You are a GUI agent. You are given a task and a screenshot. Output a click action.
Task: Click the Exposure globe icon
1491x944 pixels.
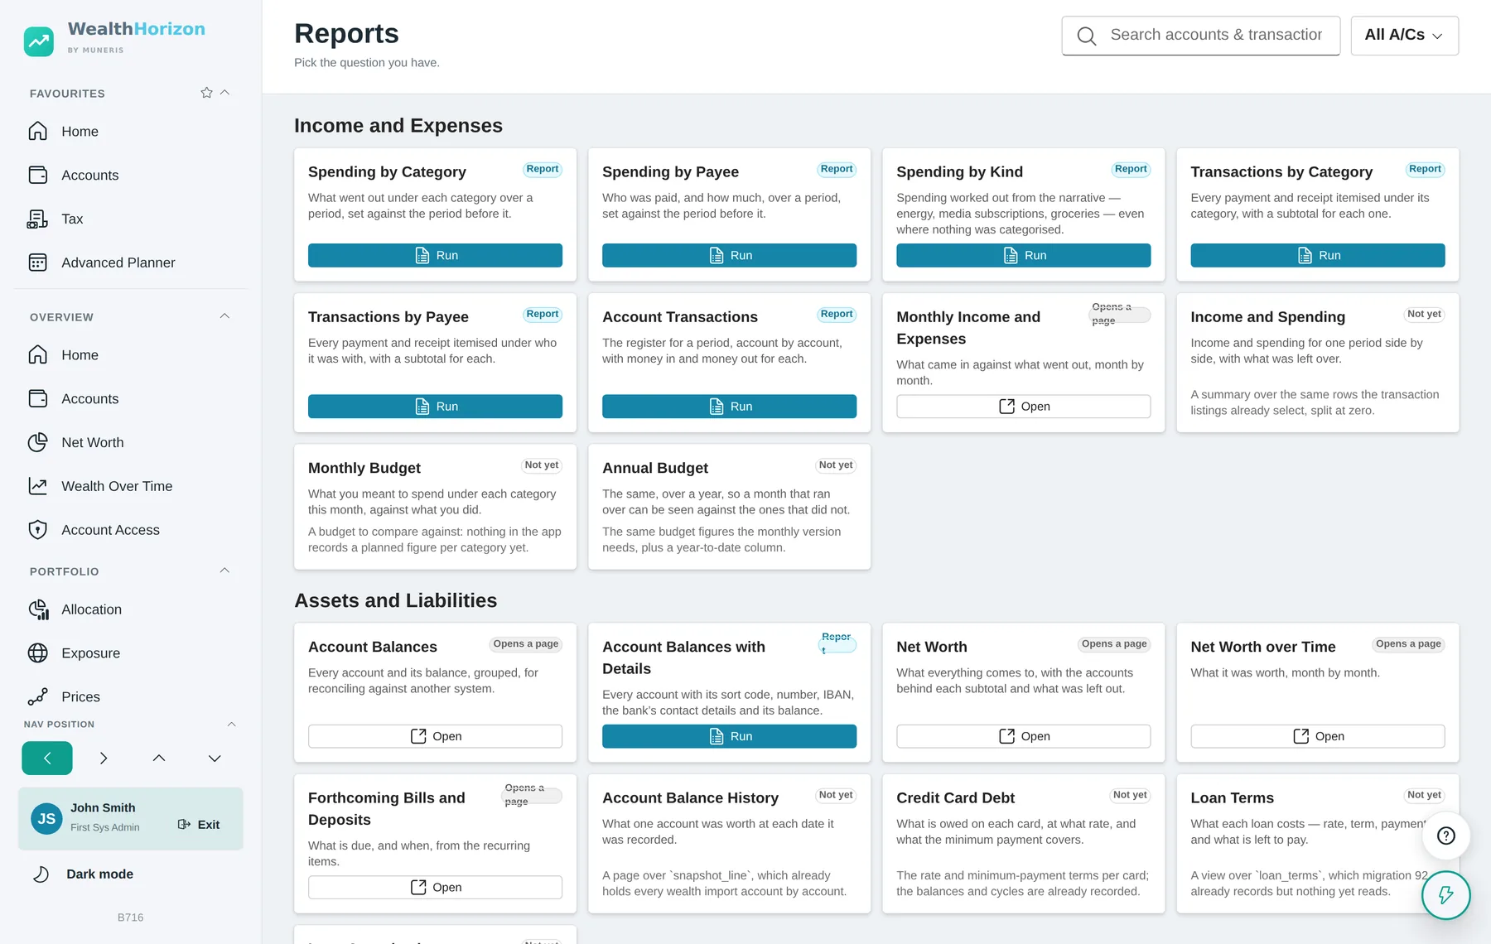tap(38, 653)
